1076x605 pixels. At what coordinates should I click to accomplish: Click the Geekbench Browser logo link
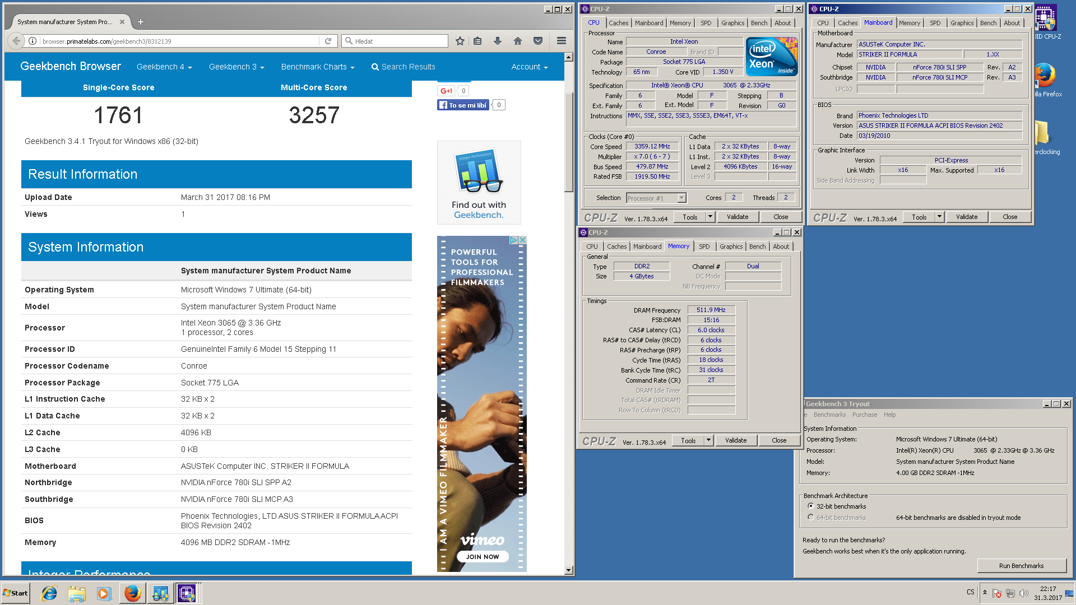coord(71,66)
